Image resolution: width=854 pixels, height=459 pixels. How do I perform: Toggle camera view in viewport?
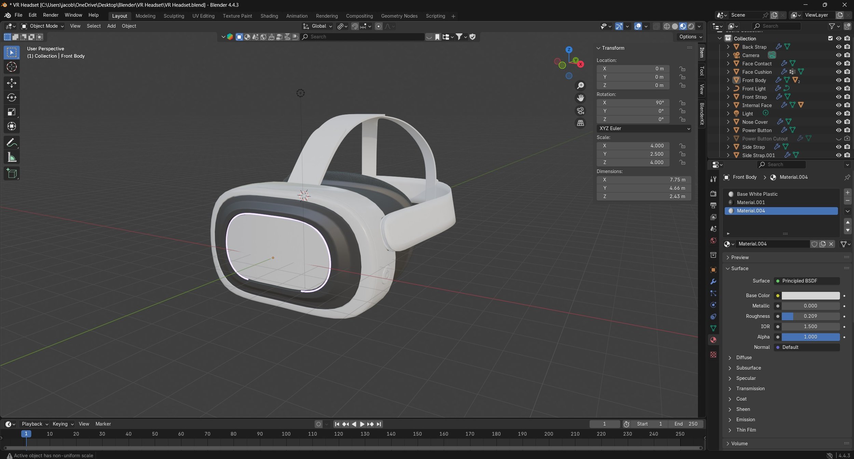580,111
